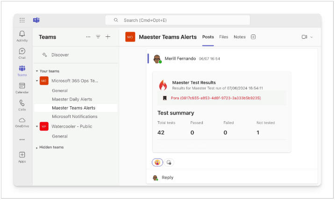Open Chat in the left rail

point(22,51)
